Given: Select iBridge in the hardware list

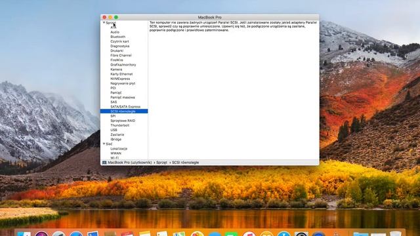Looking at the screenshot, I should coord(116,140).
